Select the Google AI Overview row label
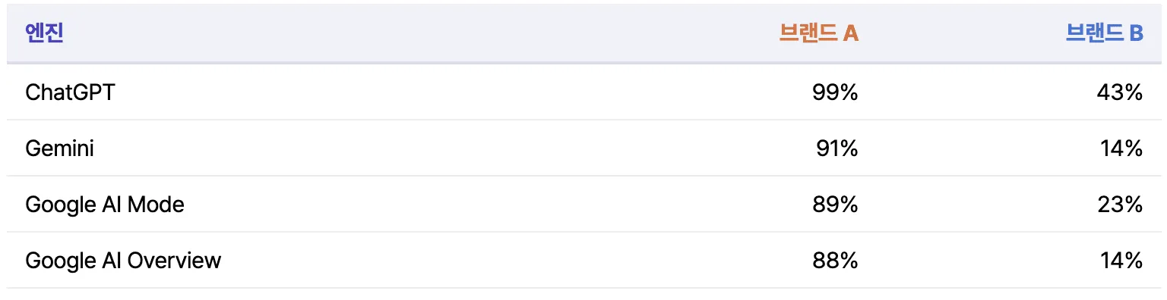Image resolution: width=1167 pixels, height=300 pixels. click(123, 261)
